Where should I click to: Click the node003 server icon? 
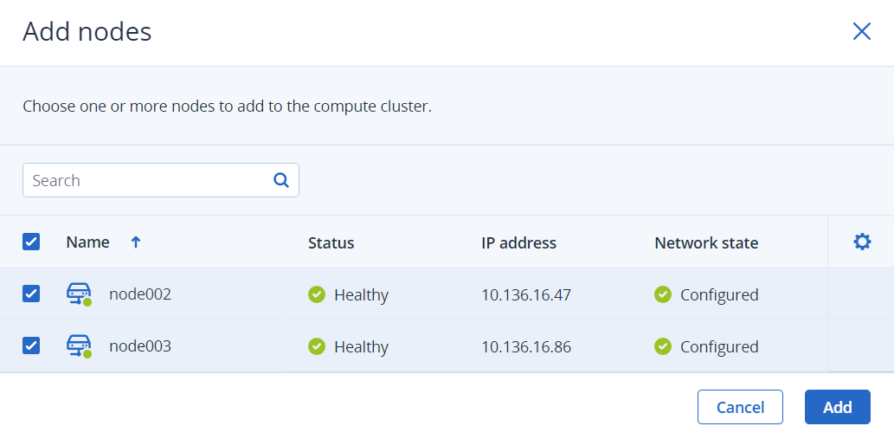coord(79,346)
